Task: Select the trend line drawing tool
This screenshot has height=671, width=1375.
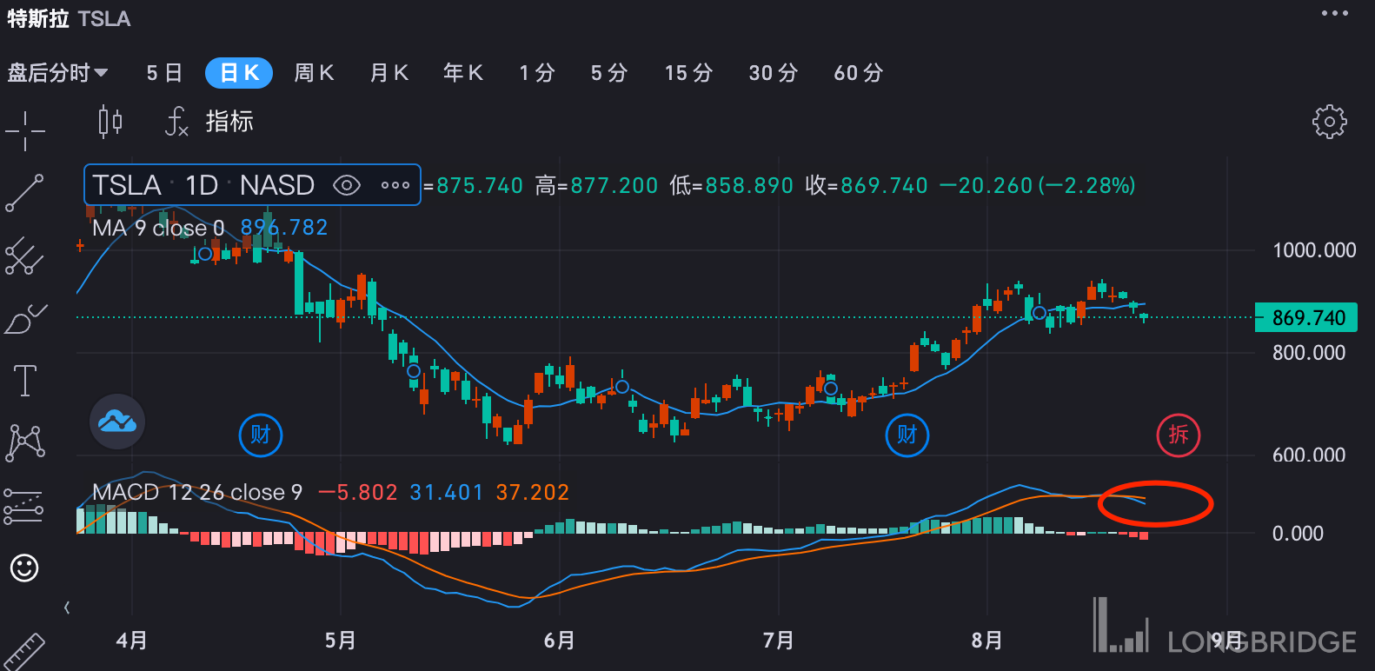Action: click(24, 193)
